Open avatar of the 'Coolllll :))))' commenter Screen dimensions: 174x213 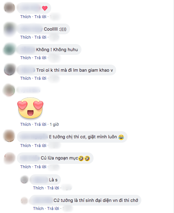tap(9, 29)
